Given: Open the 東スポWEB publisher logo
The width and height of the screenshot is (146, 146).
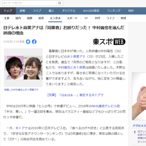Looking at the screenshot, I should (x=109, y=42).
